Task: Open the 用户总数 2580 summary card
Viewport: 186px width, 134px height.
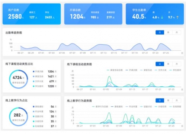Action: [32, 14]
